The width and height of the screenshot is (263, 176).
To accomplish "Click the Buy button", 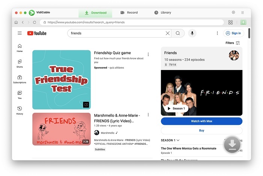I will pyautogui.click(x=202, y=130).
